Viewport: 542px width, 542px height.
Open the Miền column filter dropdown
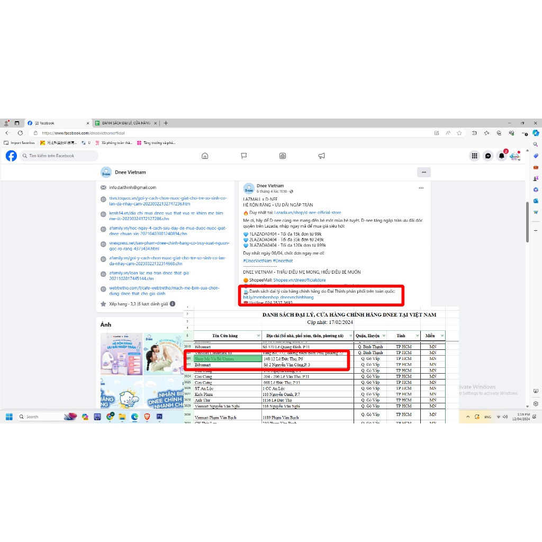[442, 336]
